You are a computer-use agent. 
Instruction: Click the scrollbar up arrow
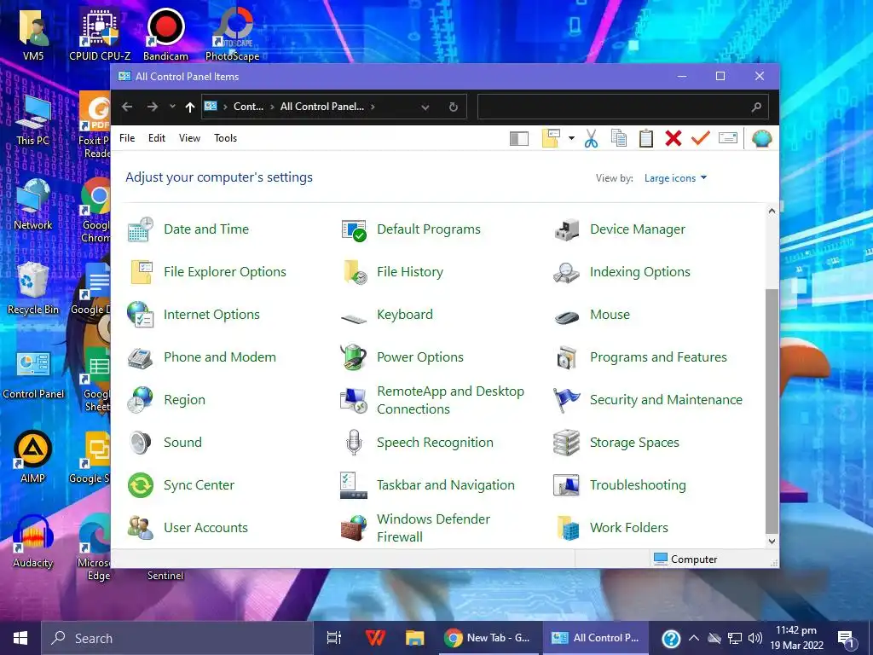(771, 212)
